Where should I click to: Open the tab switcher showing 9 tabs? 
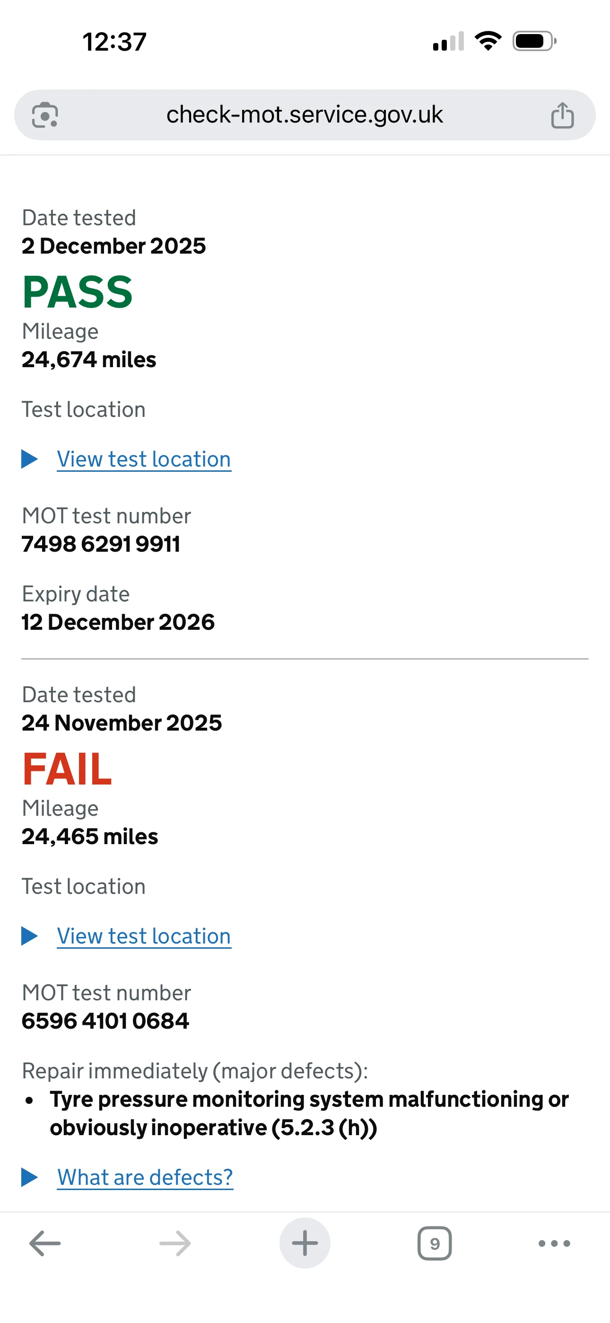435,1244
